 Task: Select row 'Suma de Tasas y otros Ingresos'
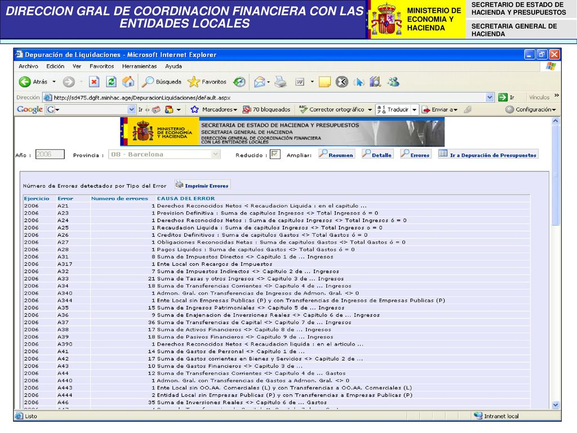276,279
